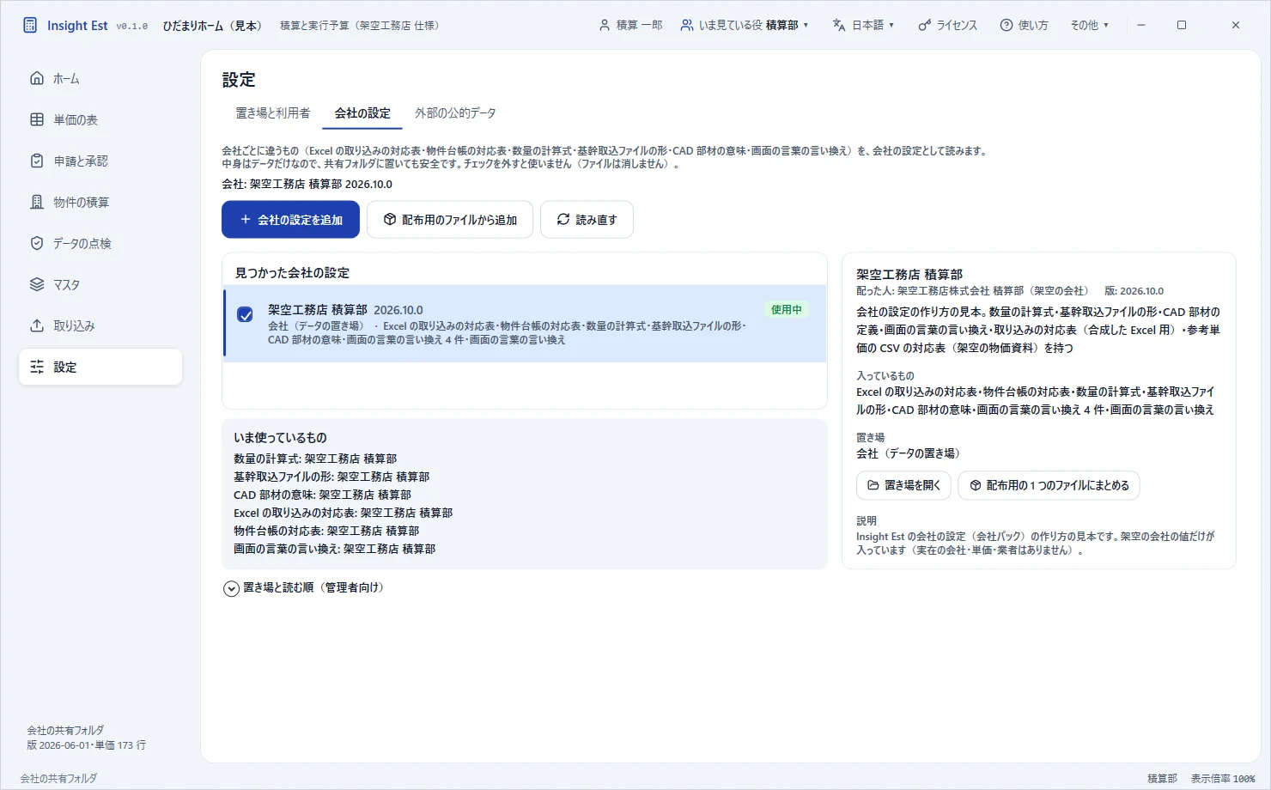
Task: Click the refresh icon on 読み直す
Action: pyautogui.click(x=563, y=219)
